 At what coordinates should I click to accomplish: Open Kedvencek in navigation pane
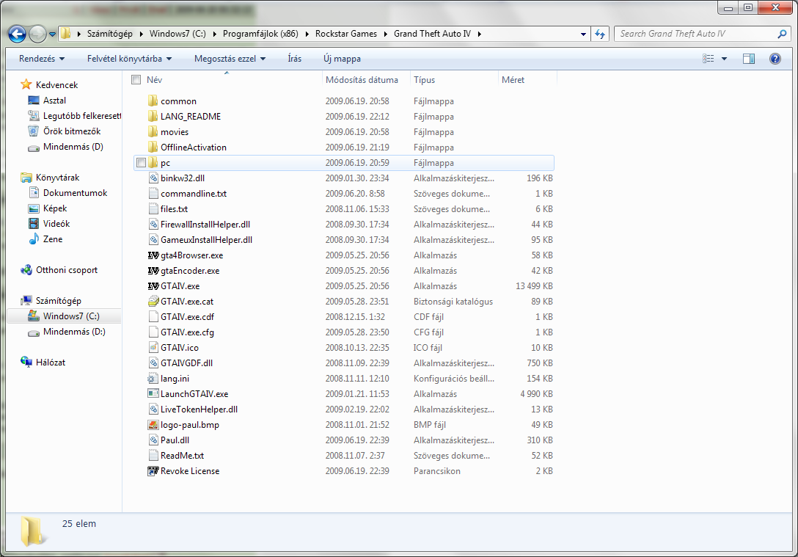tap(56, 85)
